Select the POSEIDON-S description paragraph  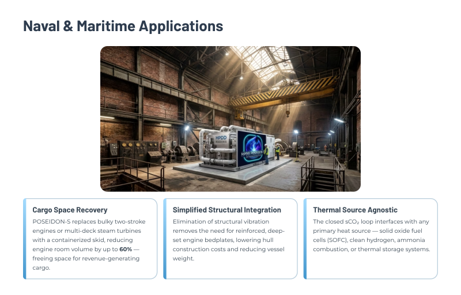(x=89, y=244)
